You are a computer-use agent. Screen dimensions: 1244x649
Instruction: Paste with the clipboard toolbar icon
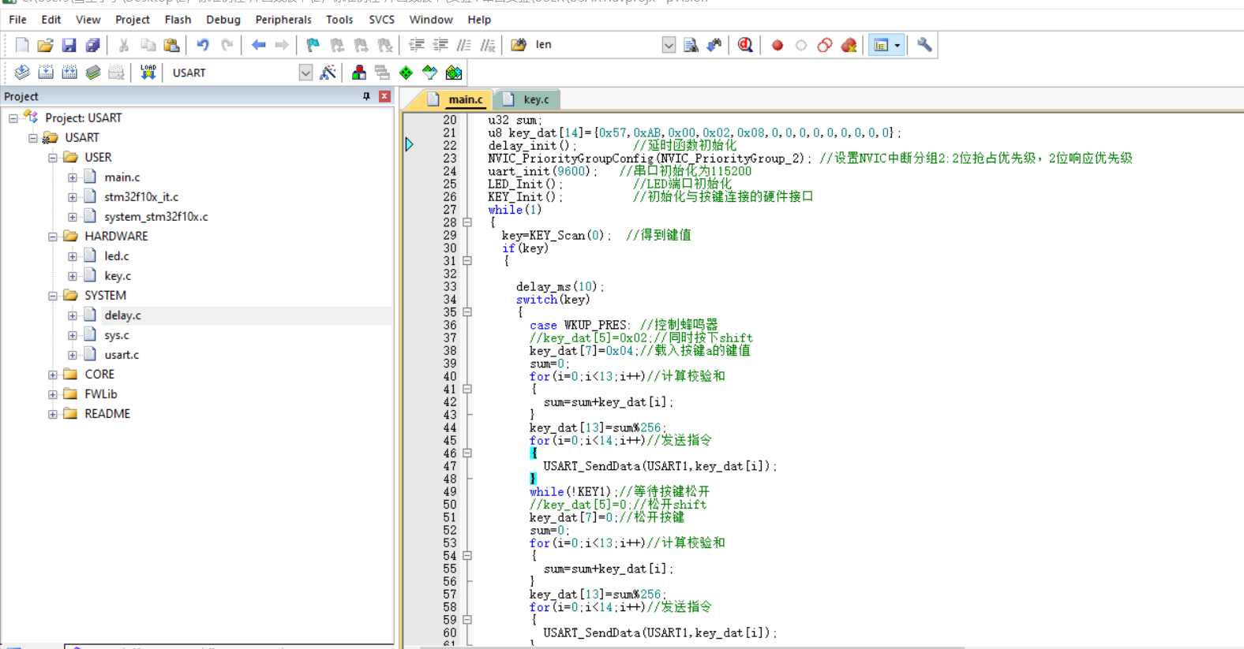tap(171, 45)
